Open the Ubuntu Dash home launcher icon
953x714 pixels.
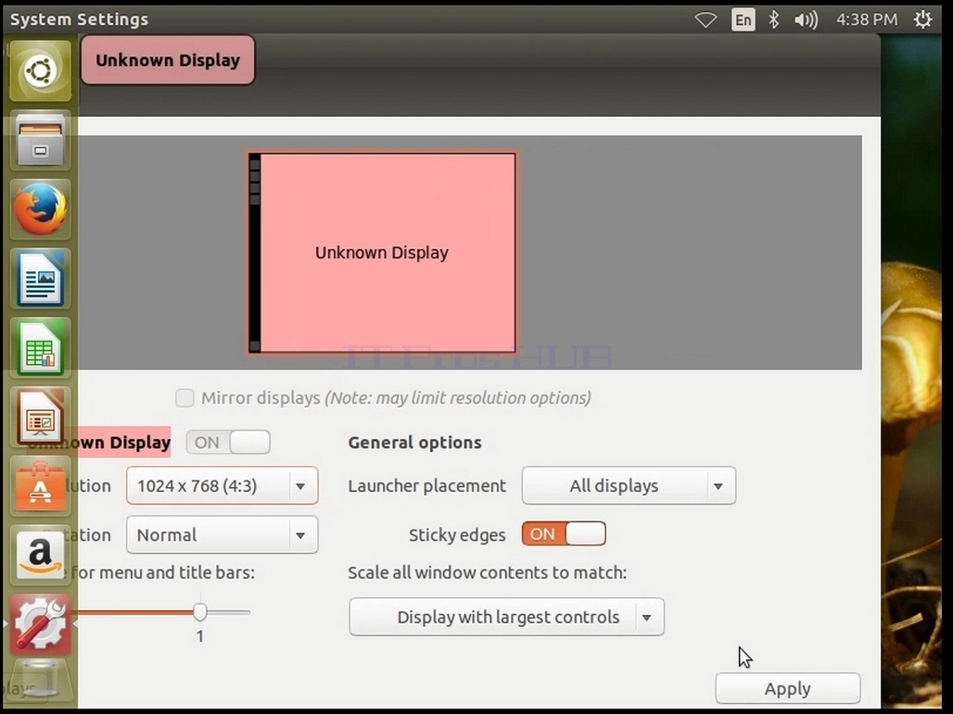(40, 70)
